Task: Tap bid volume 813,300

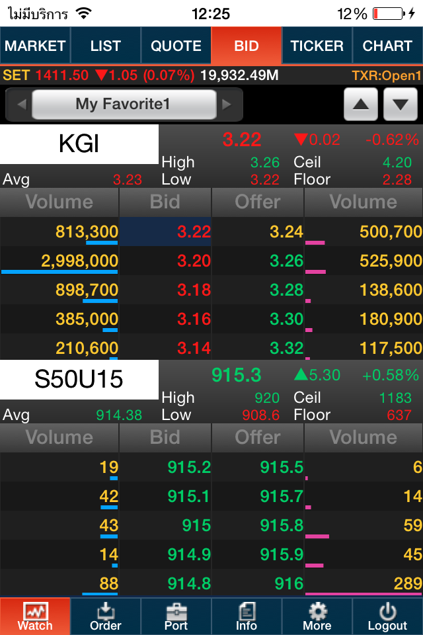Action: (87, 232)
